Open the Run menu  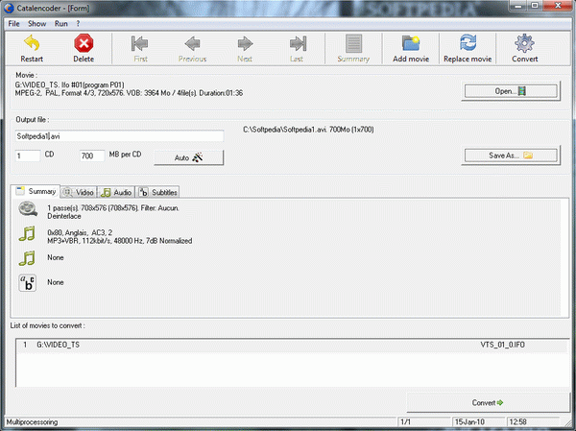pos(61,23)
